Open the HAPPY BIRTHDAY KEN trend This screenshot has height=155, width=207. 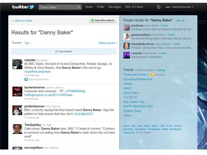pyautogui.click(x=138, y=106)
